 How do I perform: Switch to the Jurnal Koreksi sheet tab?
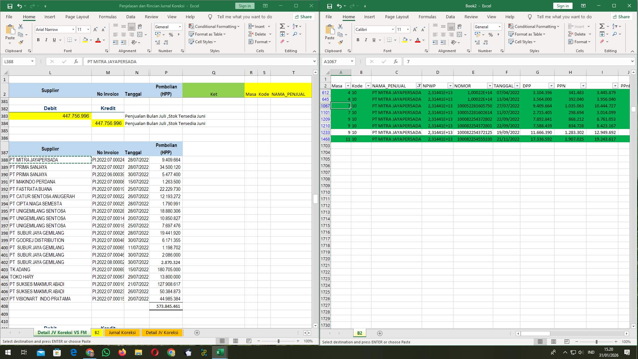122,332
